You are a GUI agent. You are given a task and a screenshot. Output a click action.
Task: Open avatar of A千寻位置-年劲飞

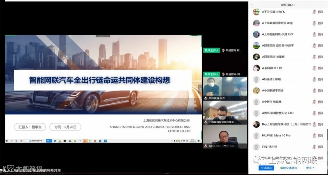(x=256, y=12)
